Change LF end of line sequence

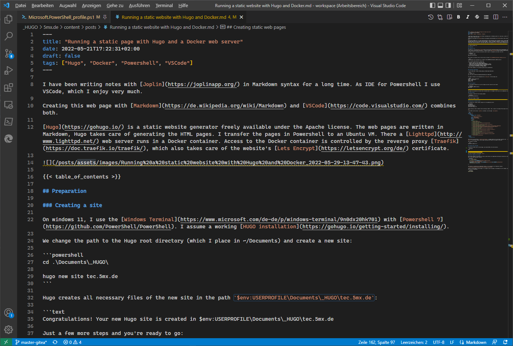[x=452, y=342]
